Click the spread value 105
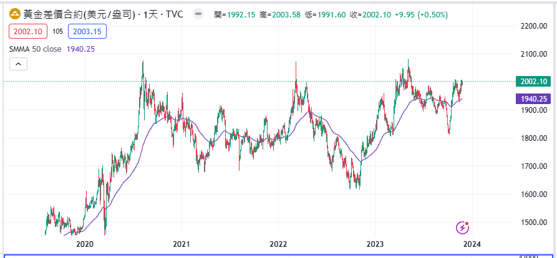This screenshot has height=258, width=557. [57, 32]
